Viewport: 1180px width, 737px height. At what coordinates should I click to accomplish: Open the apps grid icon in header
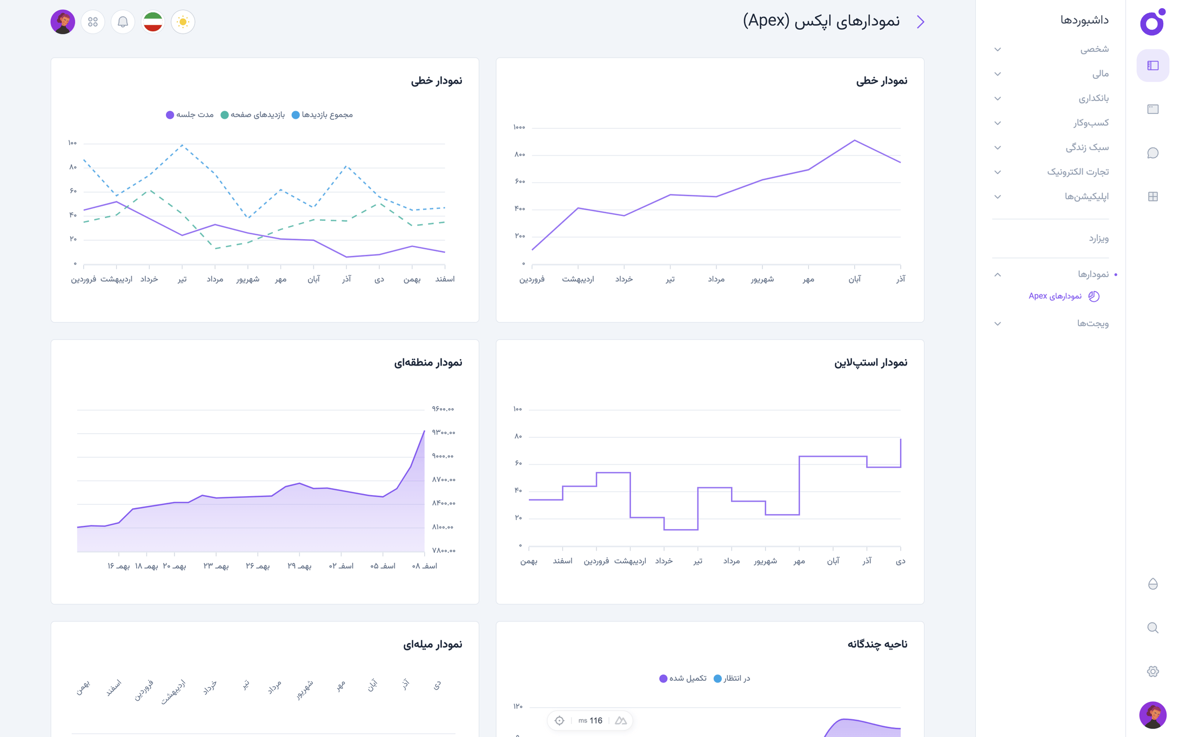tap(93, 22)
